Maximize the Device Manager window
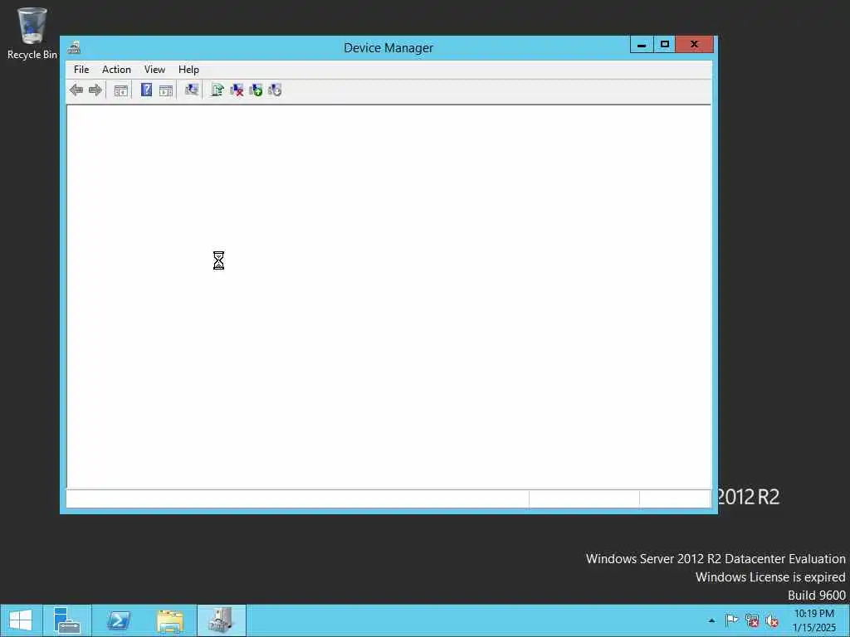Image resolution: width=850 pixels, height=637 pixels. tap(665, 45)
